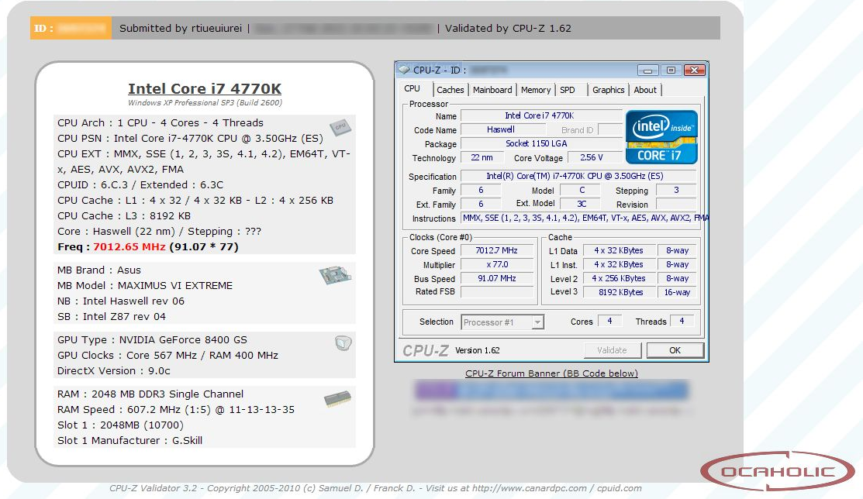Open the Memory tab
Image resolution: width=863 pixels, height=499 pixels.
click(536, 90)
